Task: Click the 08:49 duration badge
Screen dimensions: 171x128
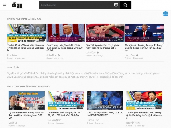Action: [160, 40]
